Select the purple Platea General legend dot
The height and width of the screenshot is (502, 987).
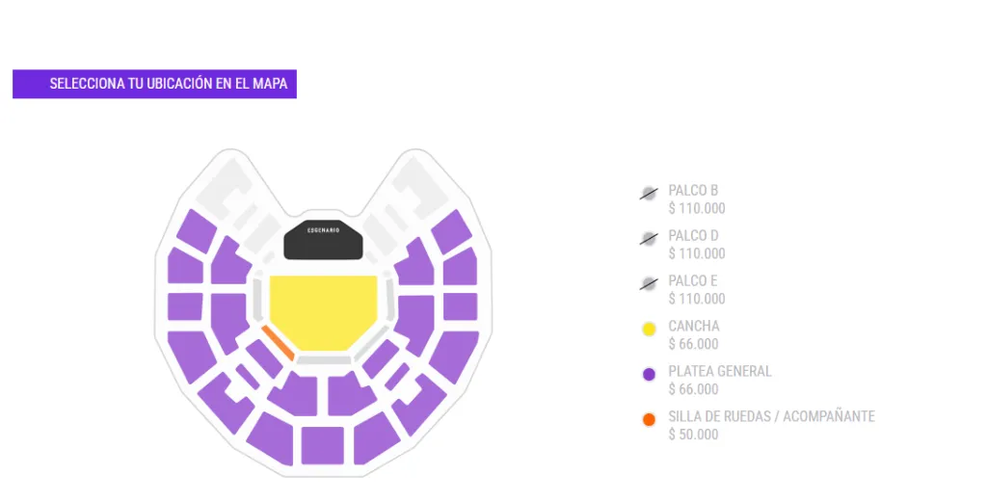point(649,375)
